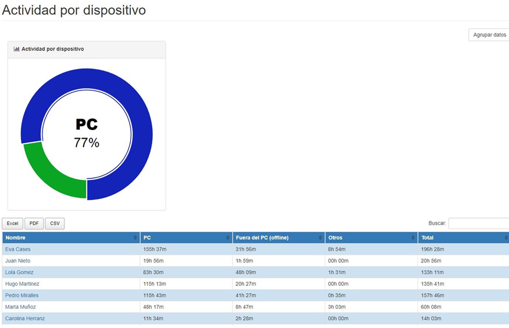Export the table as PDF
Image resolution: width=509 pixels, height=328 pixels.
point(34,224)
